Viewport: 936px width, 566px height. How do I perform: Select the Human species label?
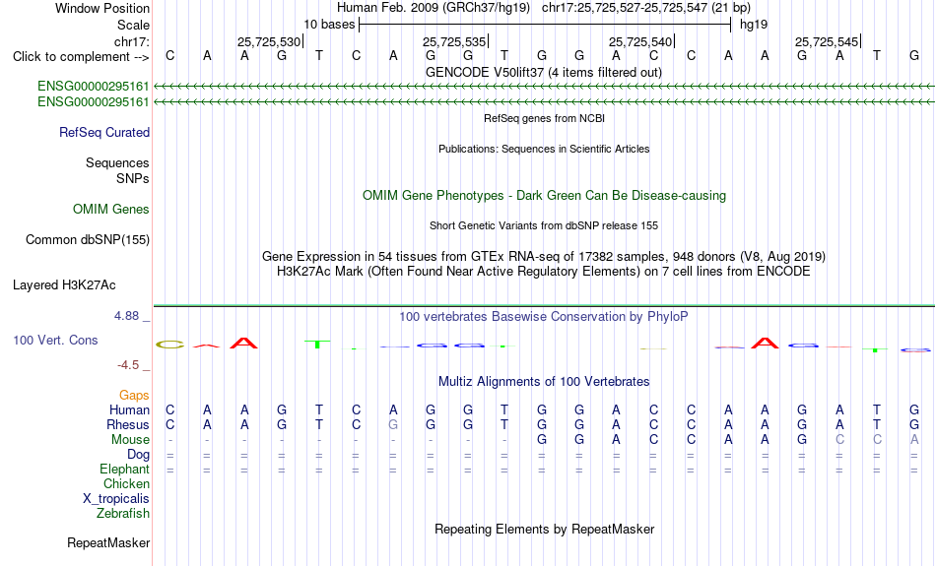click(x=129, y=409)
